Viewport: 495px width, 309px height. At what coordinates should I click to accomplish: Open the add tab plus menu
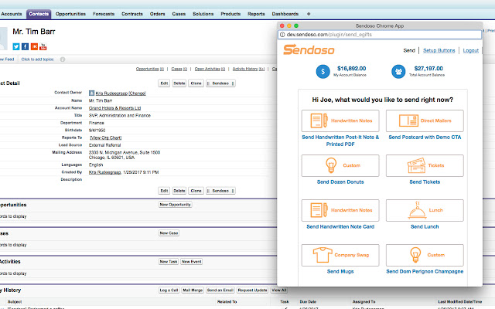tap(309, 14)
